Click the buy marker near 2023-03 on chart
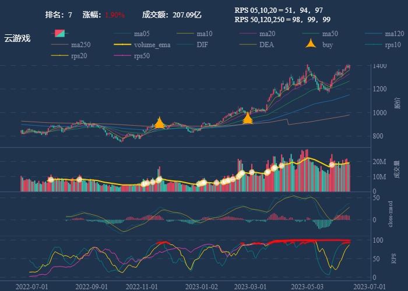 [248, 119]
